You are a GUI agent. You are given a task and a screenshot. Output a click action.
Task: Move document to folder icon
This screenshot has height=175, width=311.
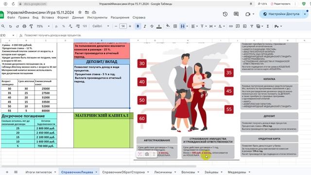[87, 12]
